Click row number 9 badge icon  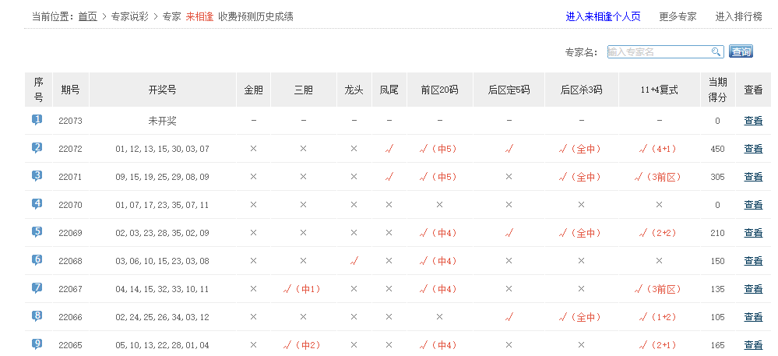37,344
